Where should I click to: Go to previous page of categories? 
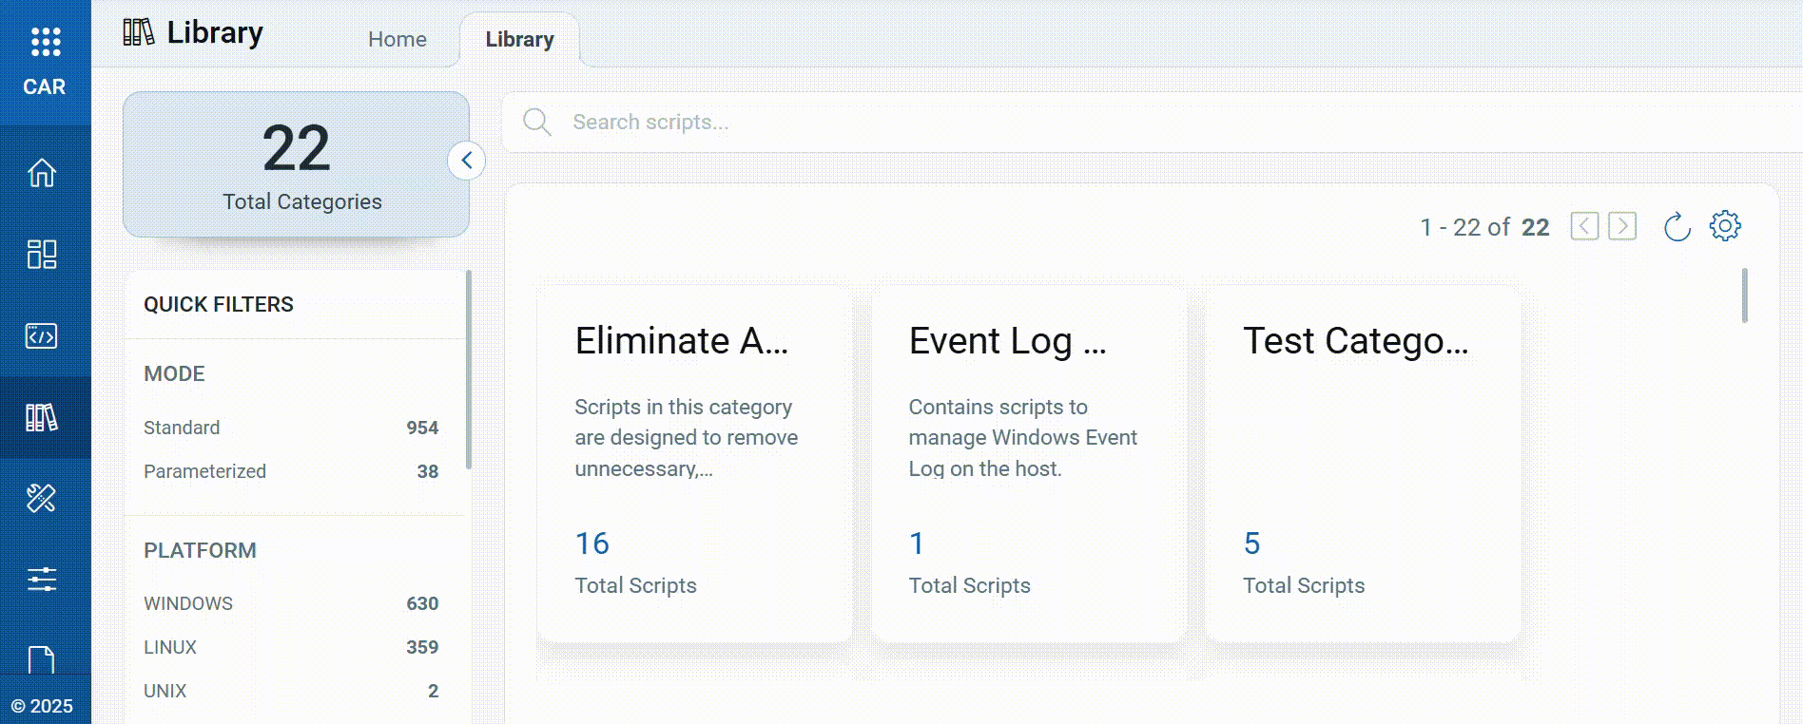[1584, 226]
